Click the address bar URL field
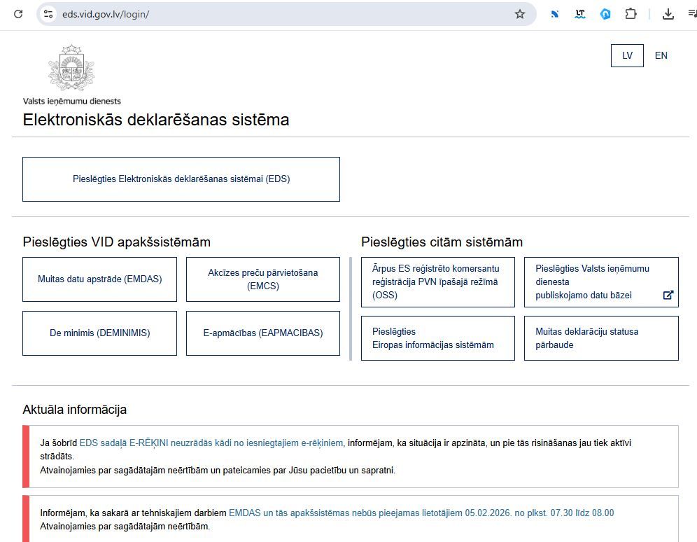This screenshot has width=697, height=542. [280, 14]
